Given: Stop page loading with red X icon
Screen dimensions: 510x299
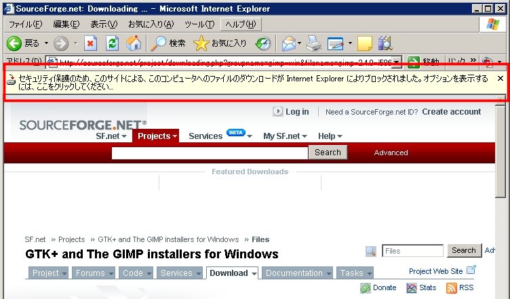Looking at the screenshot, I should click(90, 43).
